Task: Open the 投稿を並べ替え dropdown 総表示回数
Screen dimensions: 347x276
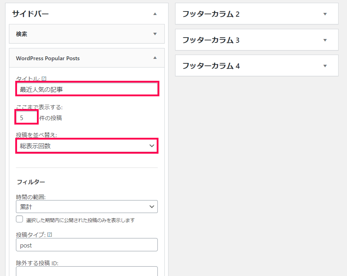Action: point(87,146)
